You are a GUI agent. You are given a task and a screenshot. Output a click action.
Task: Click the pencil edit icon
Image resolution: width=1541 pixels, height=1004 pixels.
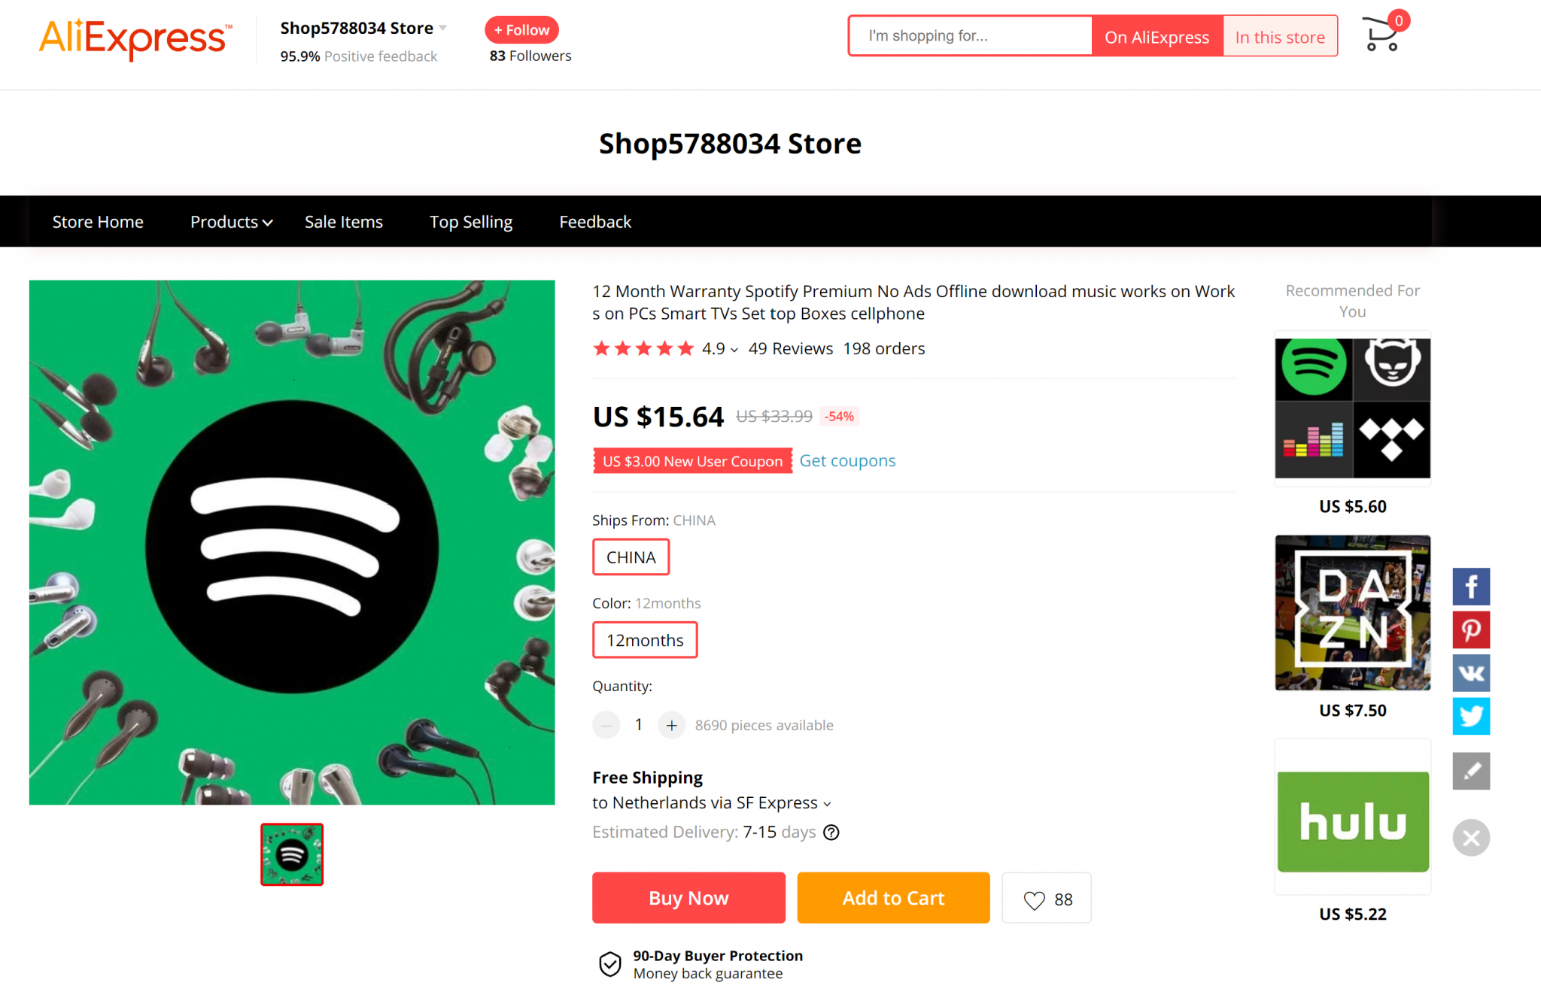[x=1471, y=771]
